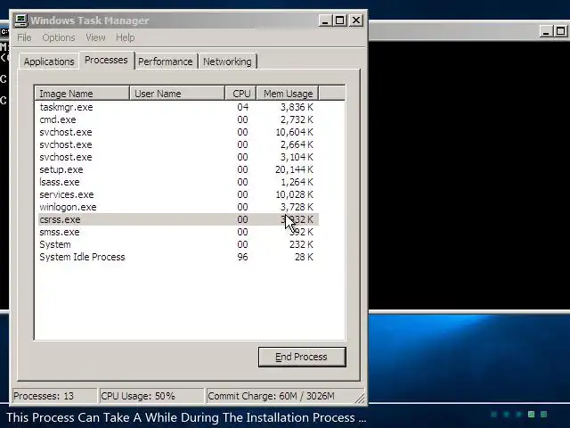Open the View menu
Viewport: 570px width, 428px height.
pos(95,37)
